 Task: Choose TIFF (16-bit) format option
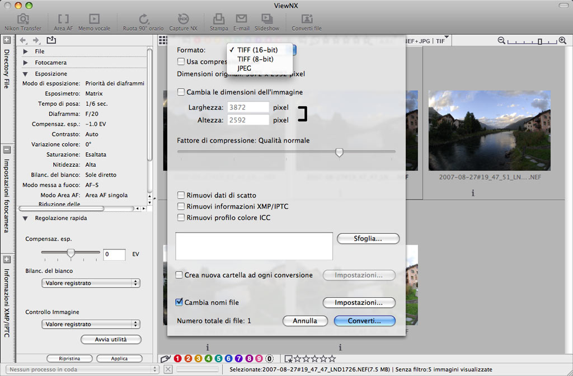(x=260, y=50)
